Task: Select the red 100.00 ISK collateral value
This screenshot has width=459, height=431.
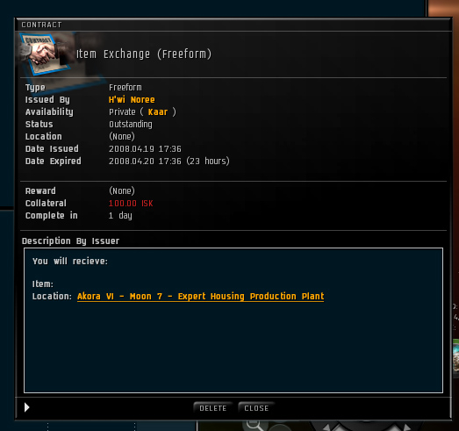Action: pos(131,203)
